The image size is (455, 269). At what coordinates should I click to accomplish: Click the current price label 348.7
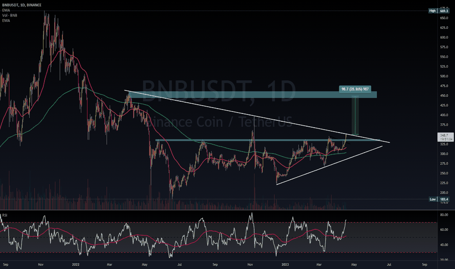[x=444, y=135]
